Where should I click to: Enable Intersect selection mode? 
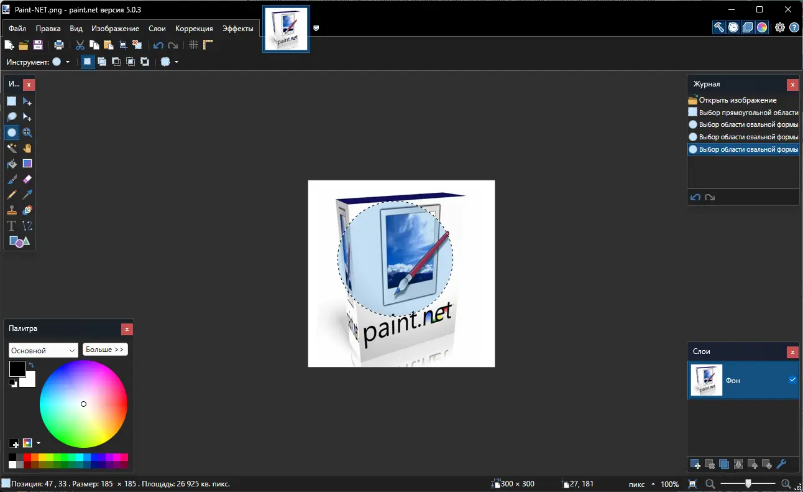[x=131, y=62]
